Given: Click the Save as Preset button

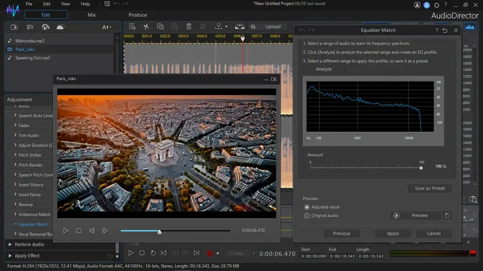Looking at the screenshot, I should pos(429,188).
